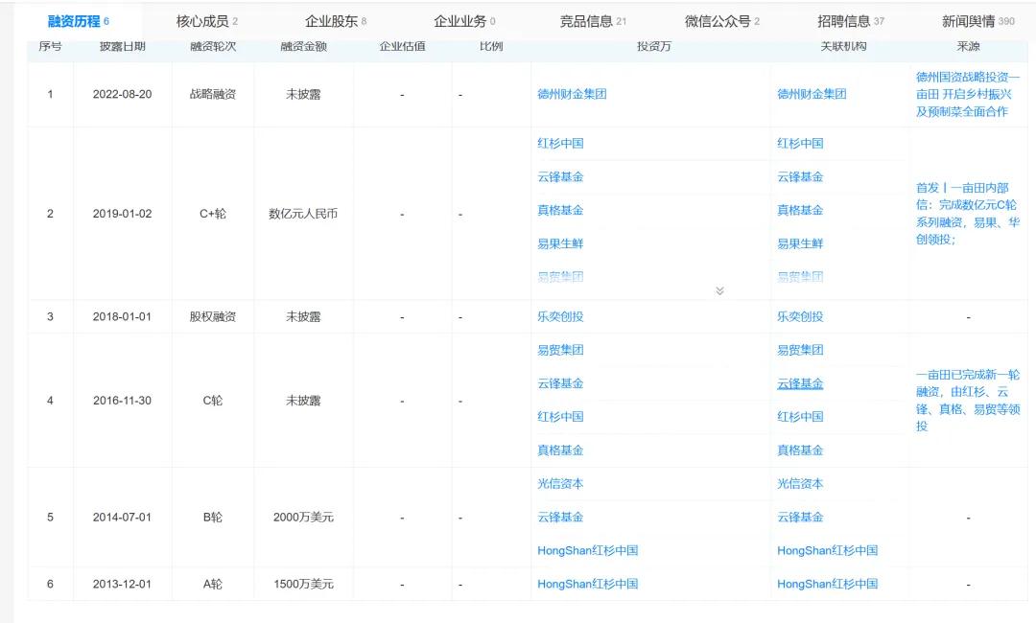The image size is (1036, 623).
Task: Open the 一亩田已完成新一轮融资 source link
Action: tap(967, 400)
